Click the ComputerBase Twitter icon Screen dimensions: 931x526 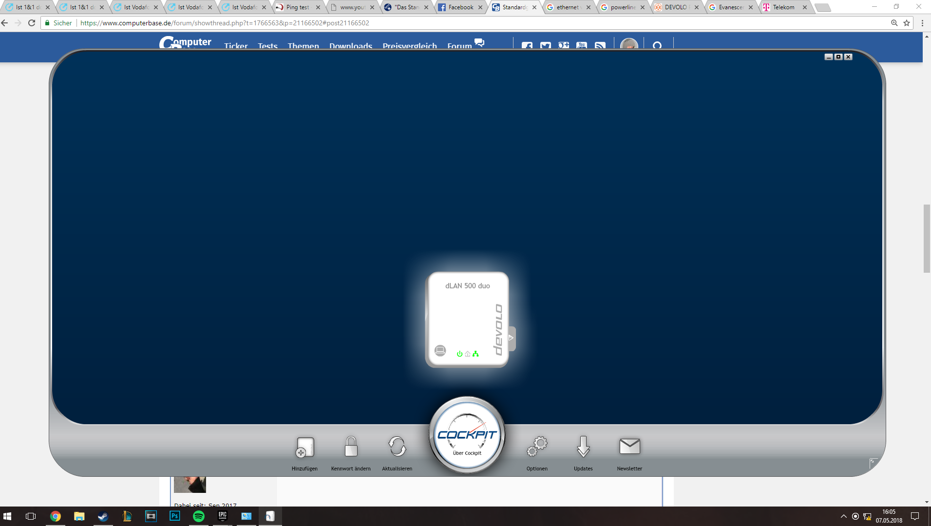(x=545, y=46)
